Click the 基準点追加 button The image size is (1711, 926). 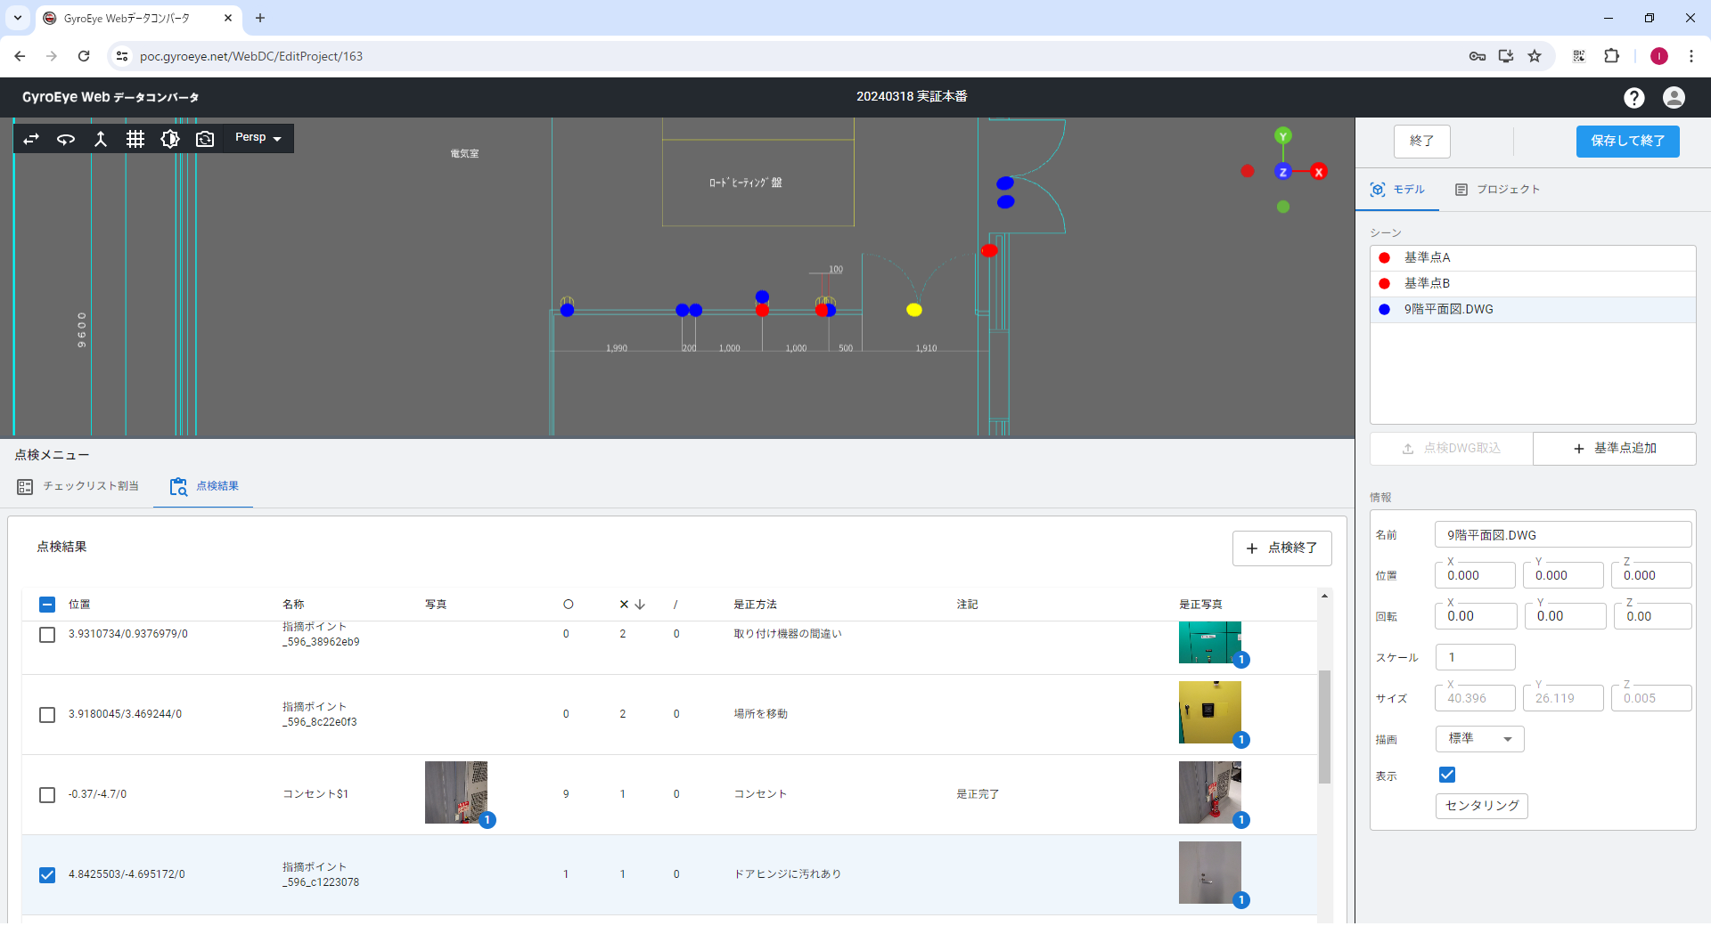point(1614,449)
